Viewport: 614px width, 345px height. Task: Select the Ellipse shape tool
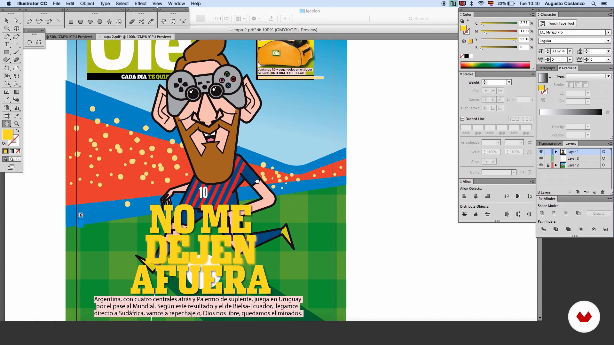pos(90,22)
